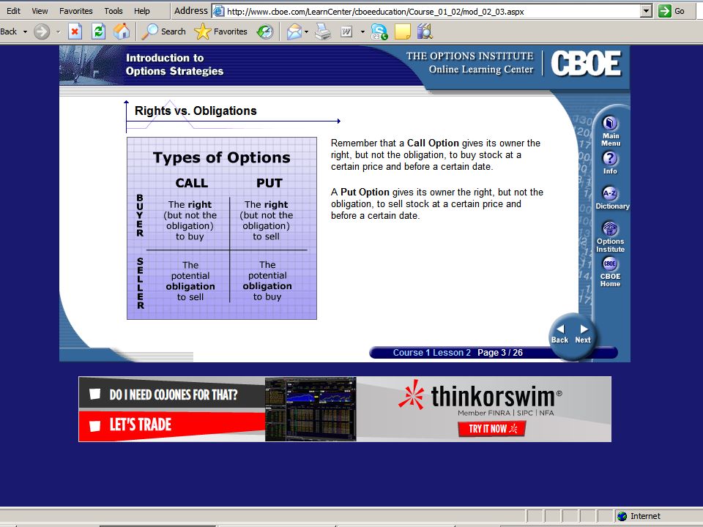
Task: Open the Help menu
Action: coord(141,11)
